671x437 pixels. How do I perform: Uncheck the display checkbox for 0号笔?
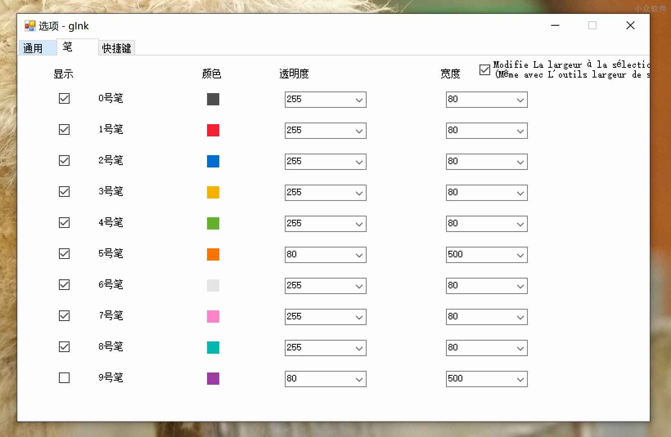(64, 98)
